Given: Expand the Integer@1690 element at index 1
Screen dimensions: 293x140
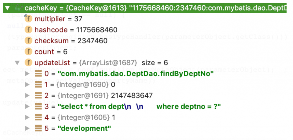Looking at the screenshot, I should tap(28, 85).
